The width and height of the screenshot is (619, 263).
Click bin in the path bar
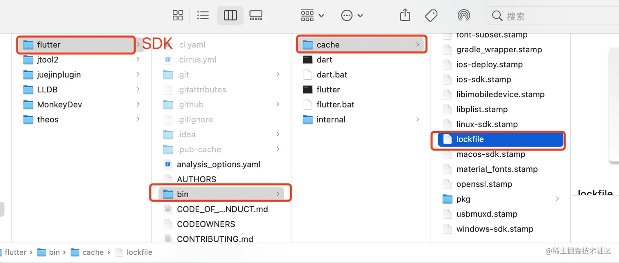pos(49,252)
